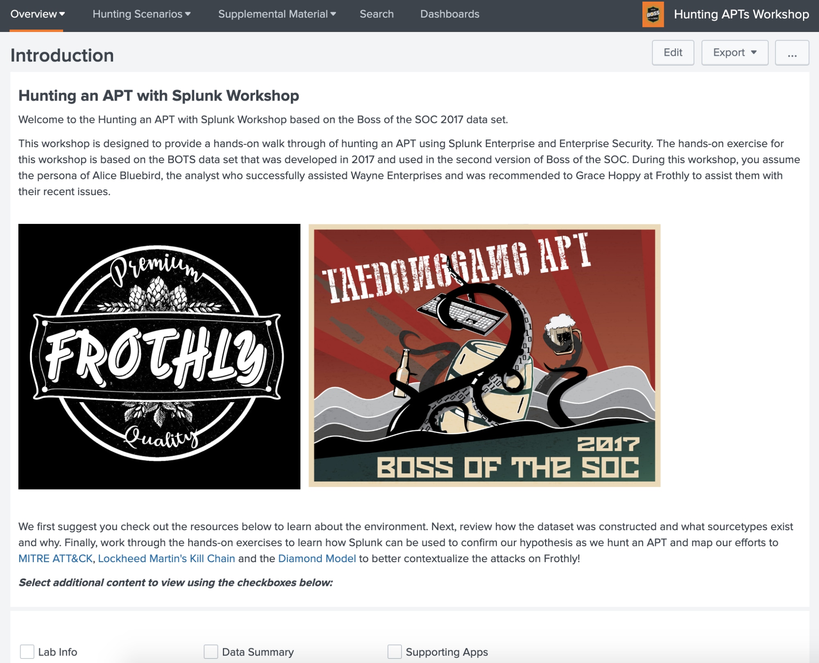819x663 pixels.
Task: Expand the Hunting Scenarios menu
Action: (x=141, y=14)
